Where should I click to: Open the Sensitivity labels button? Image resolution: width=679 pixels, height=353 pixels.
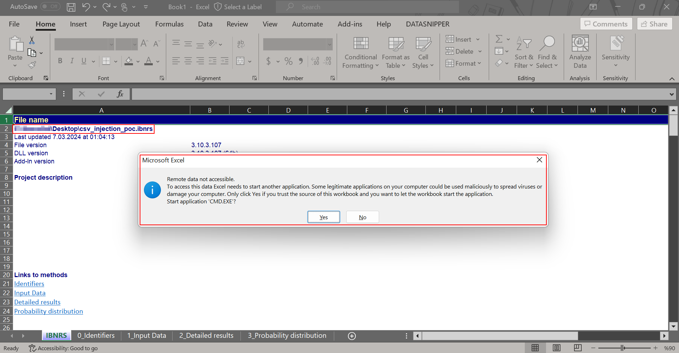pyautogui.click(x=616, y=52)
